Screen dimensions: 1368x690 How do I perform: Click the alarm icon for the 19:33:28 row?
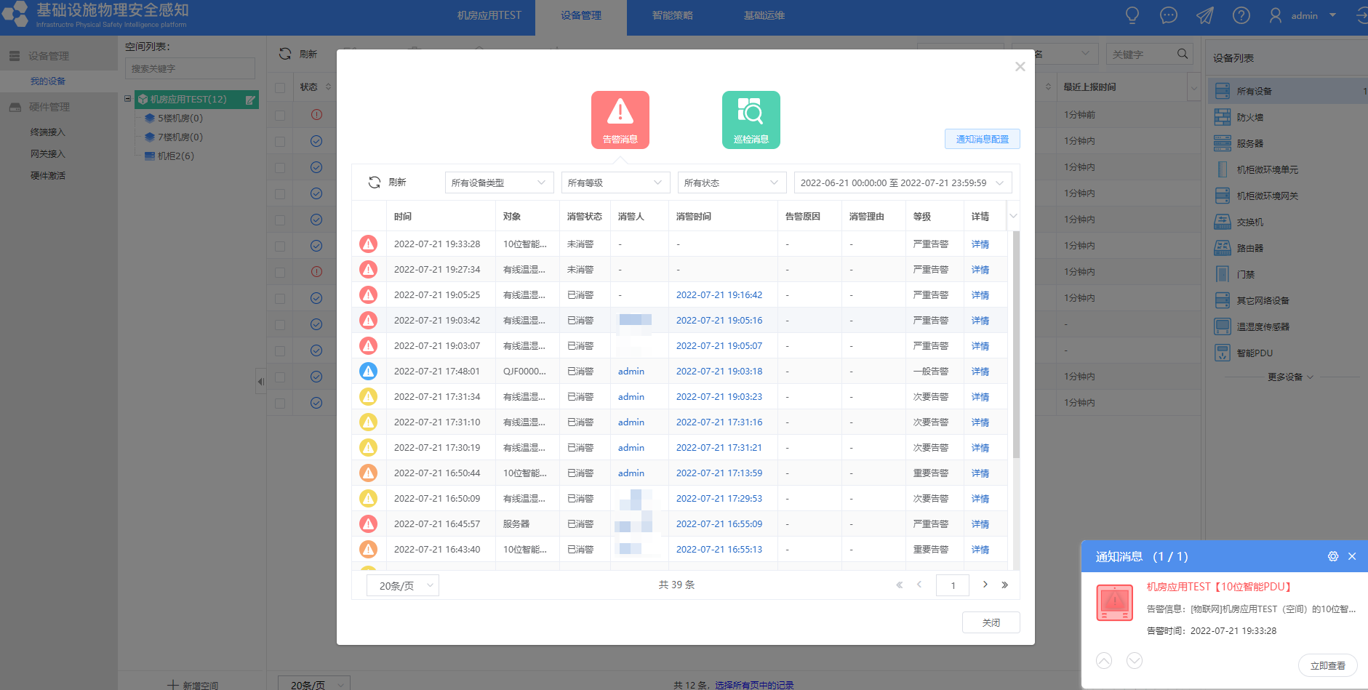(x=369, y=244)
